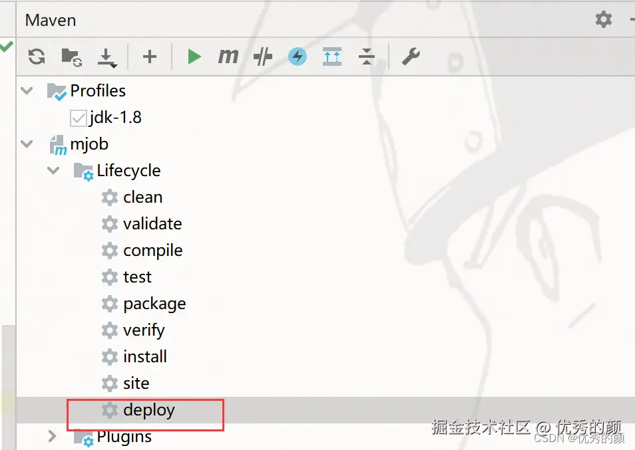This screenshot has width=635, height=450.
Task: Click gear icon beside package
Action: tap(110, 304)
